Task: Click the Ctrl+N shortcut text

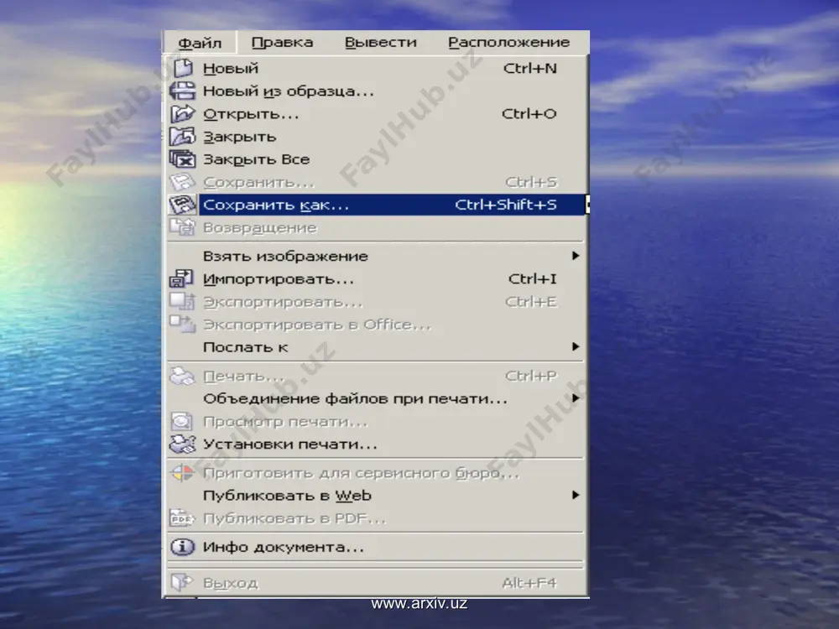Action: click(529, 69)
